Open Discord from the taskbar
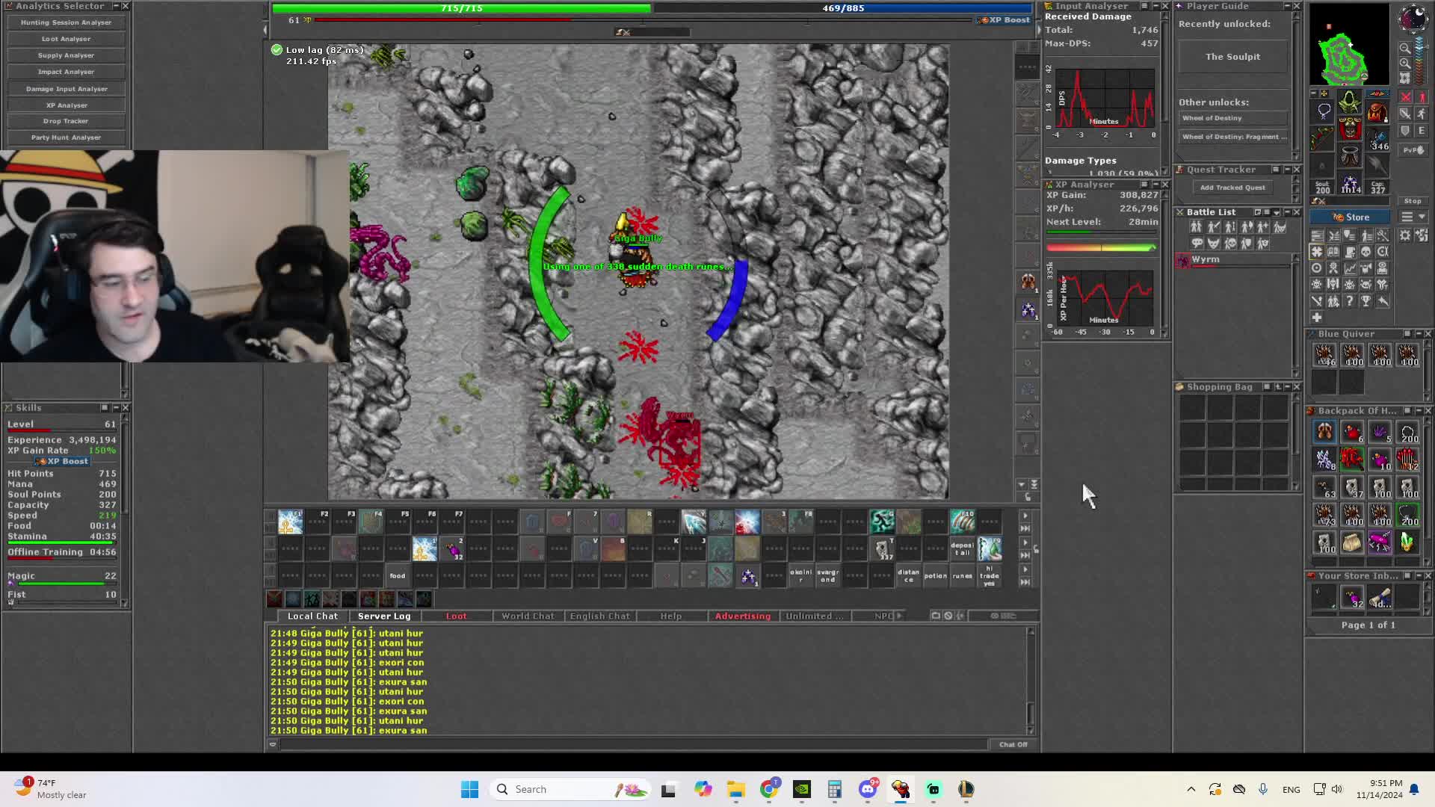1435x807 pixels. pos(868,789)
